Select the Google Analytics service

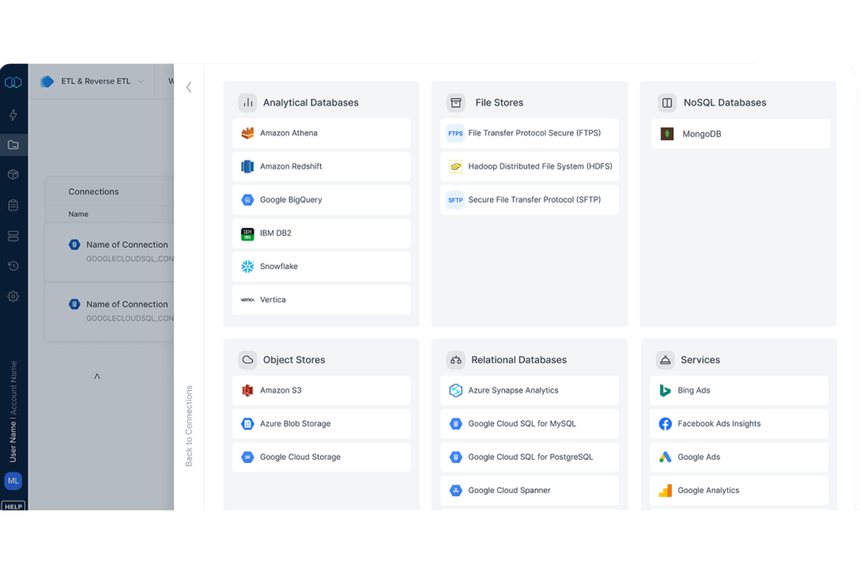click(x=739, y=490)
